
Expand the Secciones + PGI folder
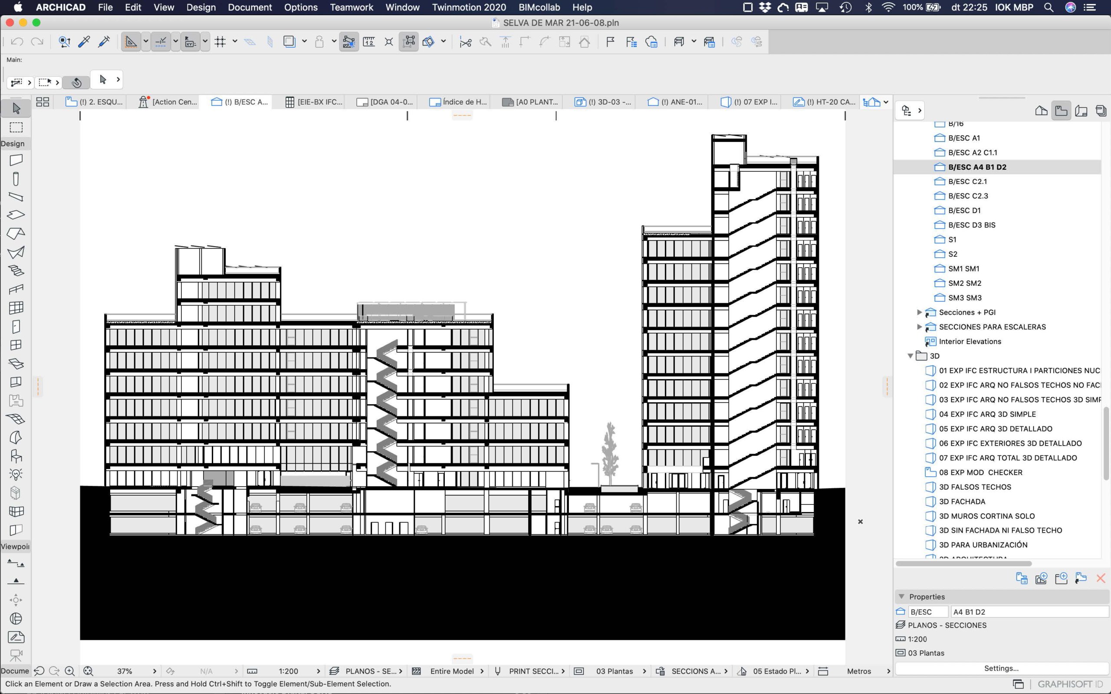click(919, 312)
